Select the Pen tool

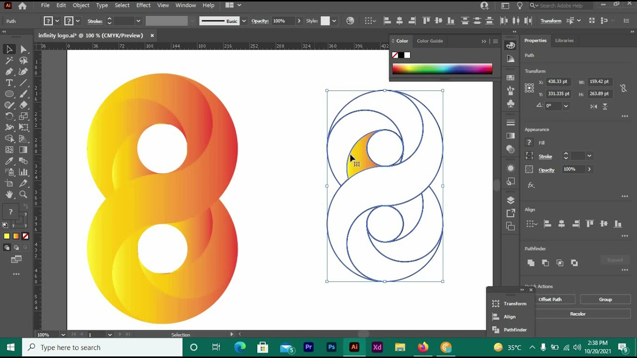point(9,72)
